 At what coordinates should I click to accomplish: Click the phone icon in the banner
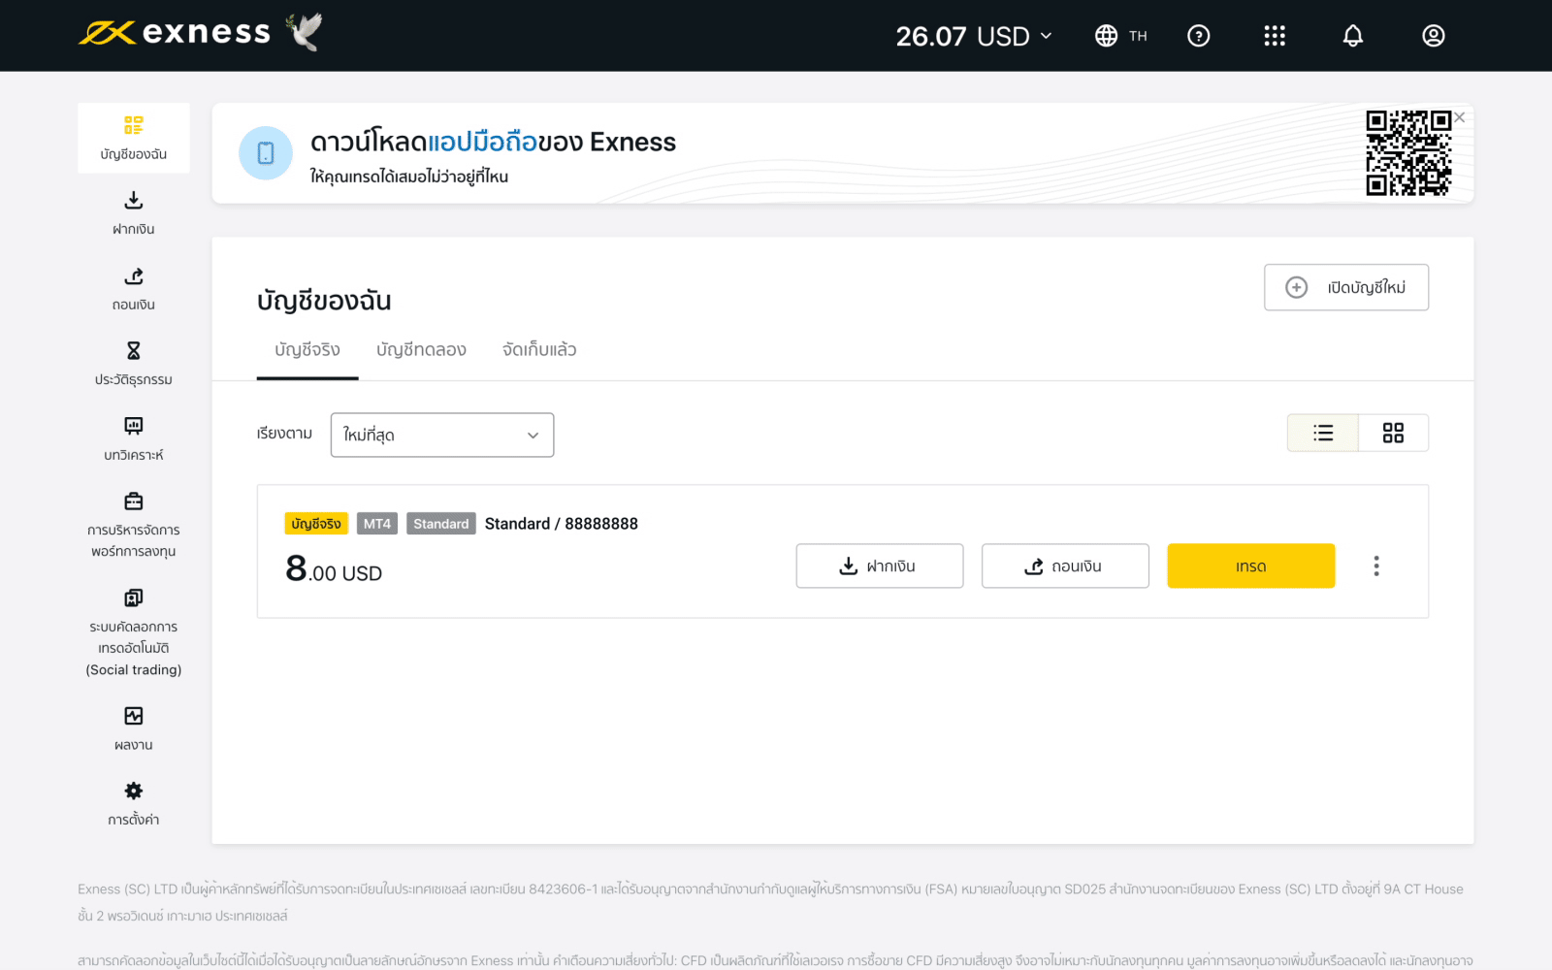[266, 153]
